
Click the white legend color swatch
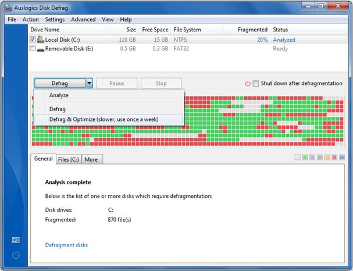[297, 158]
